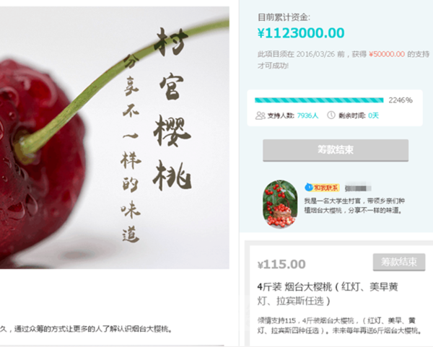Click the striped funding progress bar
This screenshot has width=433, height=347.
click(319, 100)
